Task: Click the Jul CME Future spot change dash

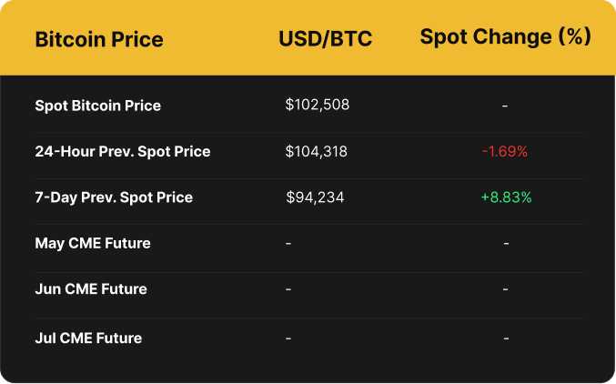Action: click(505, 339)
